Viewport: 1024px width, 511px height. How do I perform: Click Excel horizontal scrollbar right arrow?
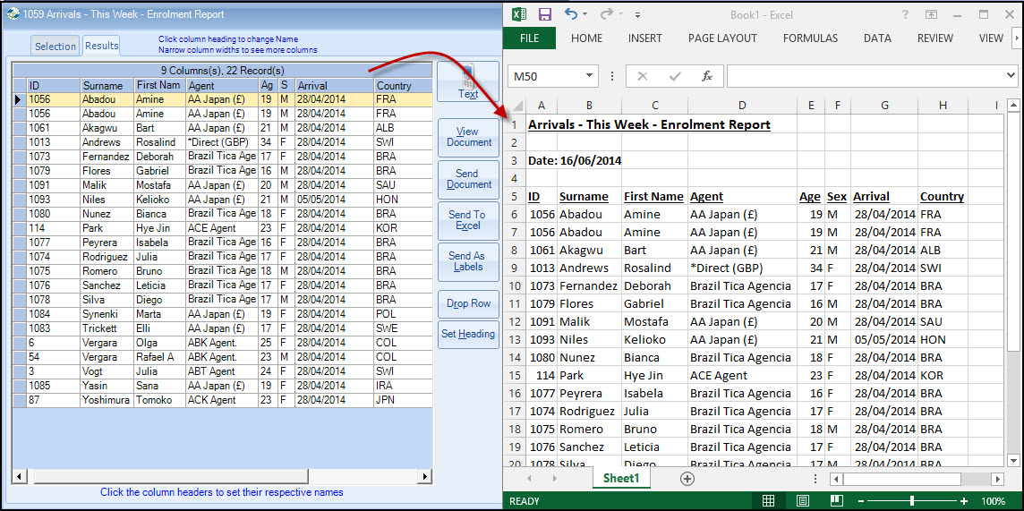point(997,480)
